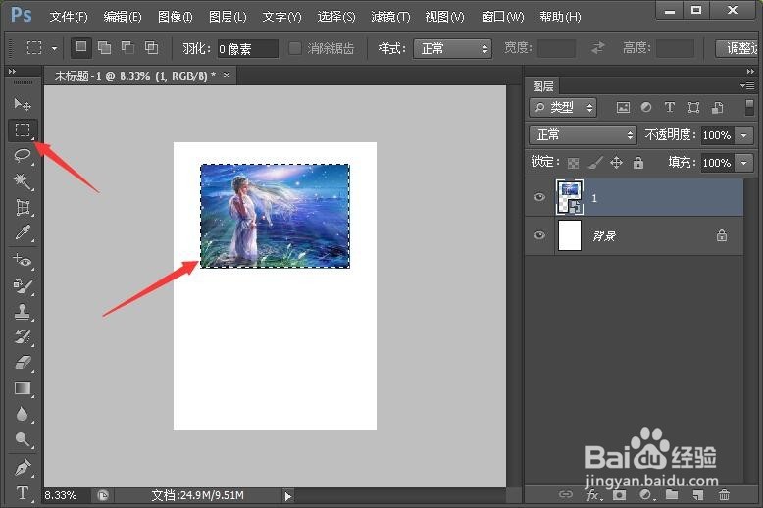Open 滤镜(T) menu
Viewport: 763px width, 508px height.
point(390,17)
